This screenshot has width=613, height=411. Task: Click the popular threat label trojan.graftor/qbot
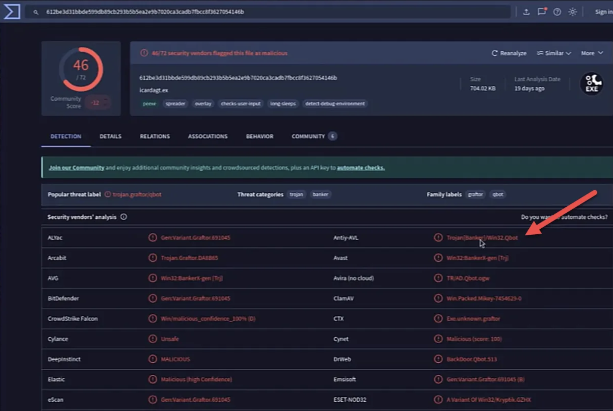pyautogui.click(x=137, y=194)
